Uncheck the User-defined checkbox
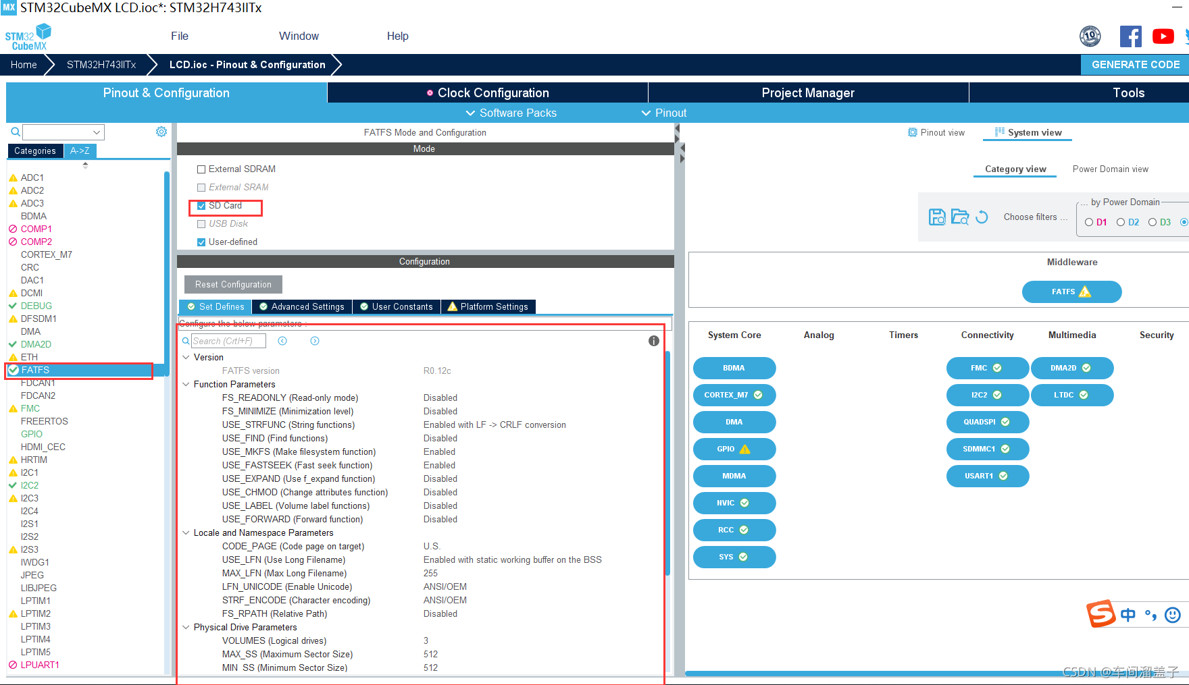Viewport: 1189px width, 685px height. click(x=201, y=242)
